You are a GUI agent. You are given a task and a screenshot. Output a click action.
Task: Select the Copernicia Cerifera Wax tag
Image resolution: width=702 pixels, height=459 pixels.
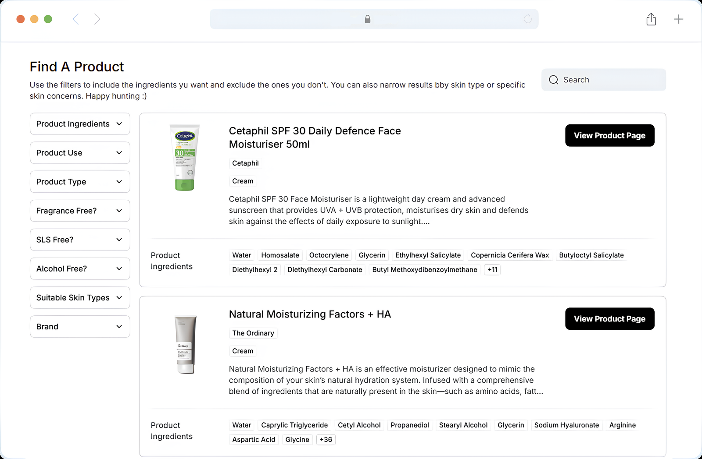[510, 255]
